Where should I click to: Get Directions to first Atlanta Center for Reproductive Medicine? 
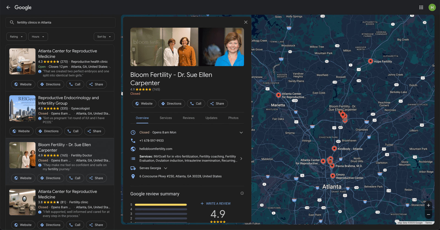click(51, 85)
